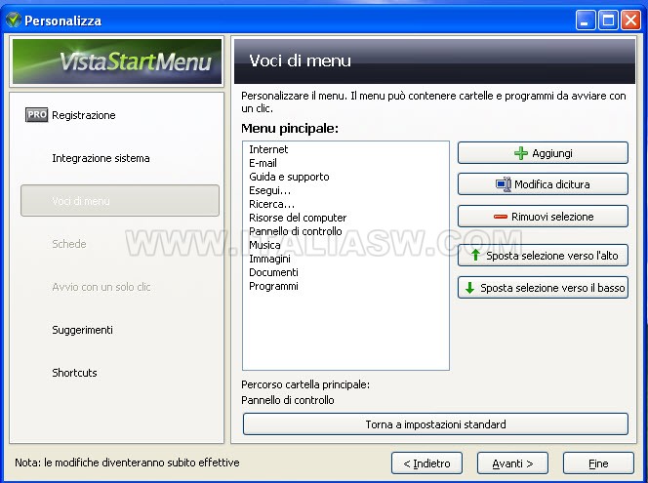This screenshot has width=648, height=483.
Task: Click the monitor icon on Modifica dicitura
Action: point(504,184)
